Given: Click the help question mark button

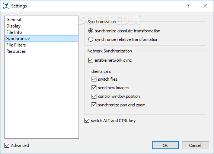Looking at the screenshot, I should click(x=188, y=6).
